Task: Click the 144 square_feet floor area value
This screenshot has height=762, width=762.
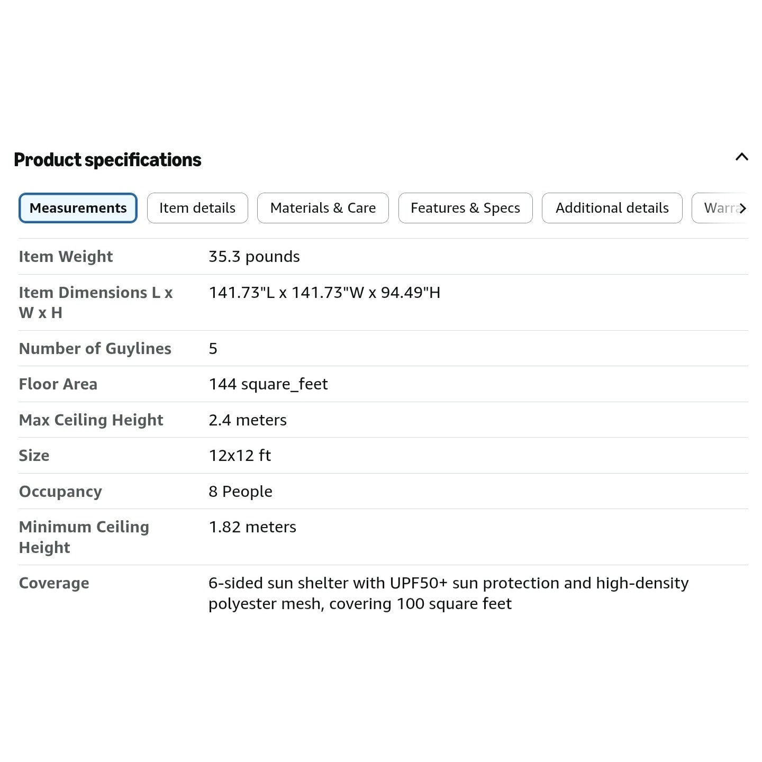Action: point(268,384)
